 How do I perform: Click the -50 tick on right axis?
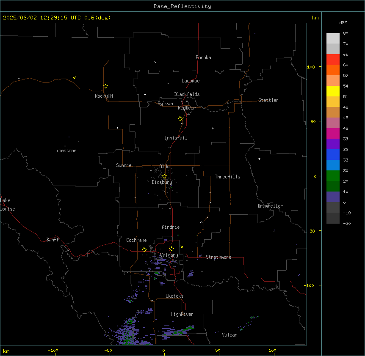tap(311, 231)
